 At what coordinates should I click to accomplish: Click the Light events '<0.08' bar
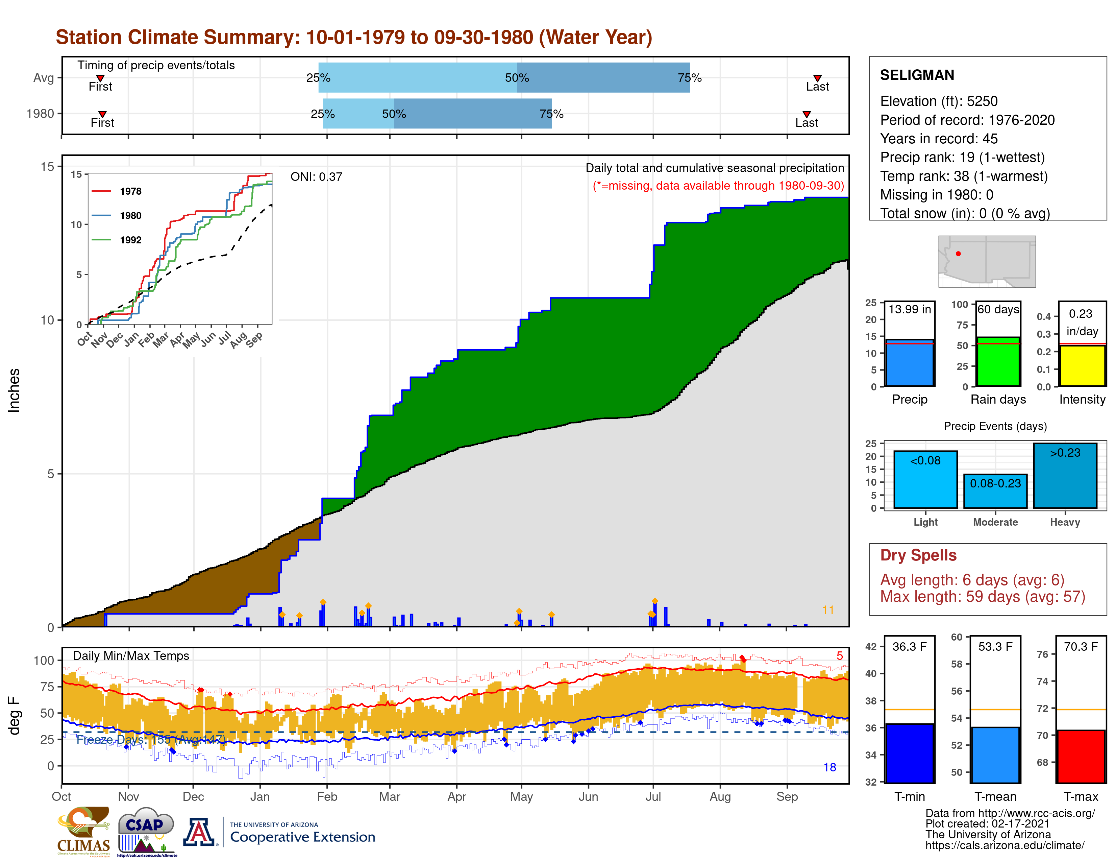(925, 480)
